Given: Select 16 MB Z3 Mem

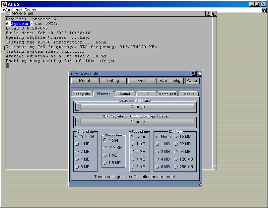Looking at the screenshot, I should coord(176,136).
